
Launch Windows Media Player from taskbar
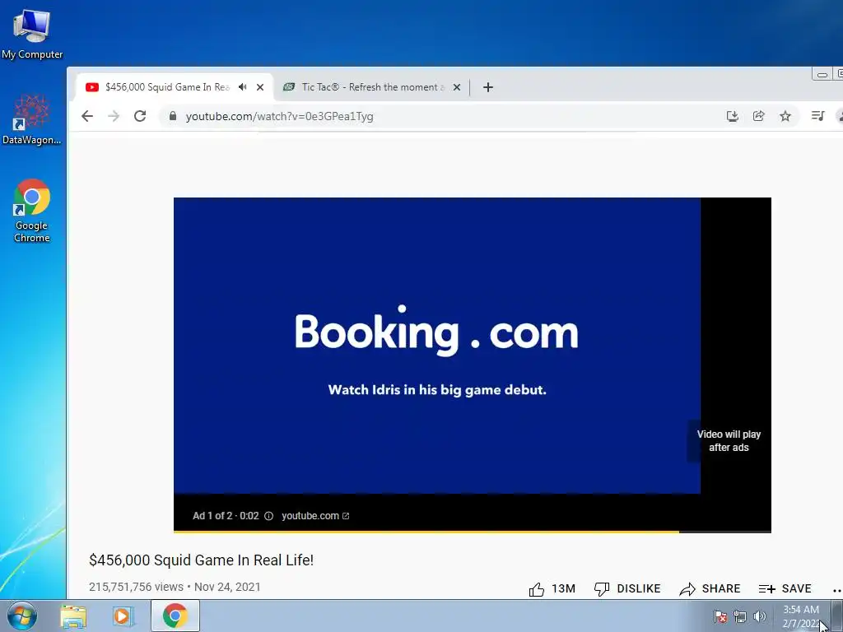tap(123, 616)
